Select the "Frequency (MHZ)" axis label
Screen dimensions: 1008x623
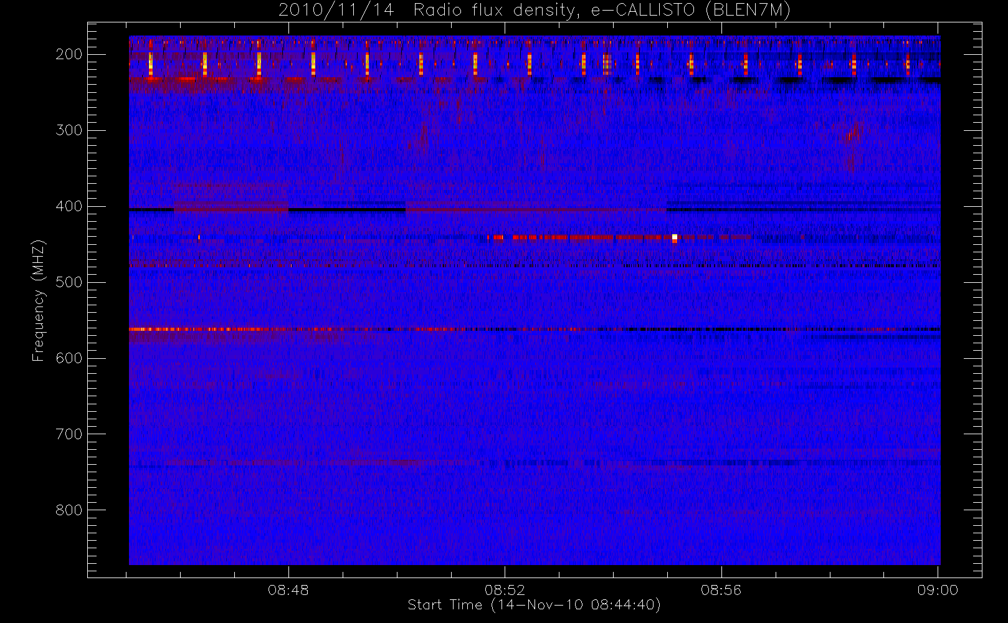click(x=39, y=300)
